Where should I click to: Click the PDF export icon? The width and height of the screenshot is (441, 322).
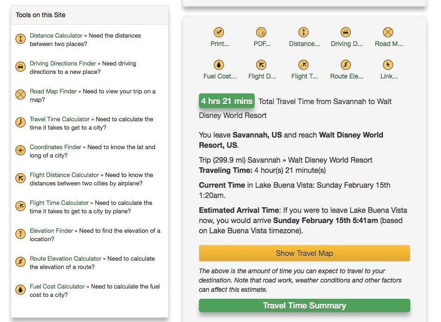261,33
